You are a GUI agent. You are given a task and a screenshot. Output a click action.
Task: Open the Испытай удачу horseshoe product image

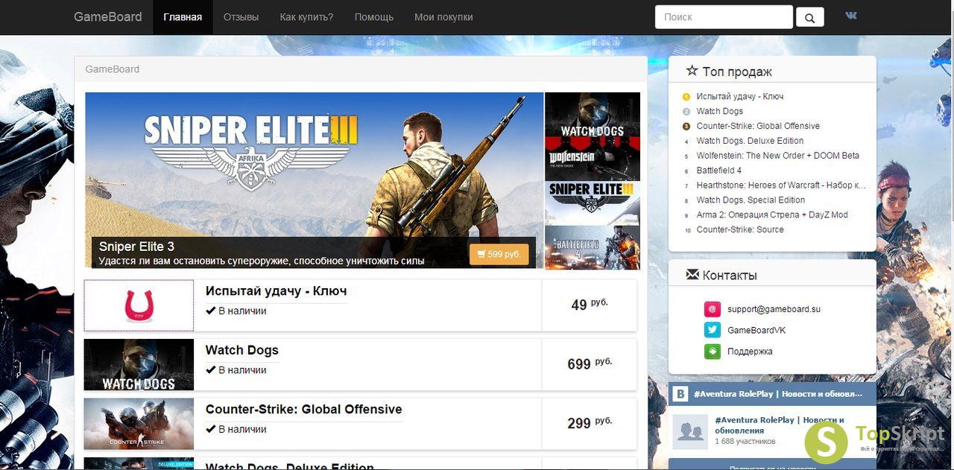tap(139, 305)
